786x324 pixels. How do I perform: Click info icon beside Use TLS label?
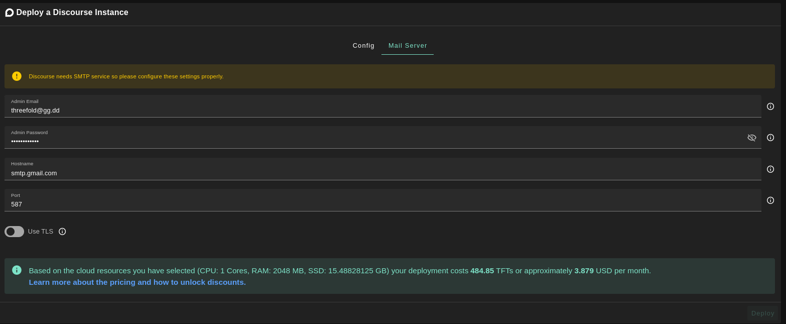(x=62, y=232)
